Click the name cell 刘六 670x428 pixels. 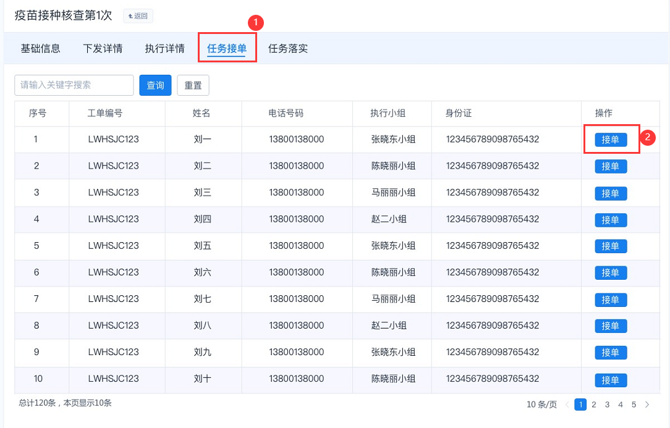pyautogui.click(x=203, y=272)
